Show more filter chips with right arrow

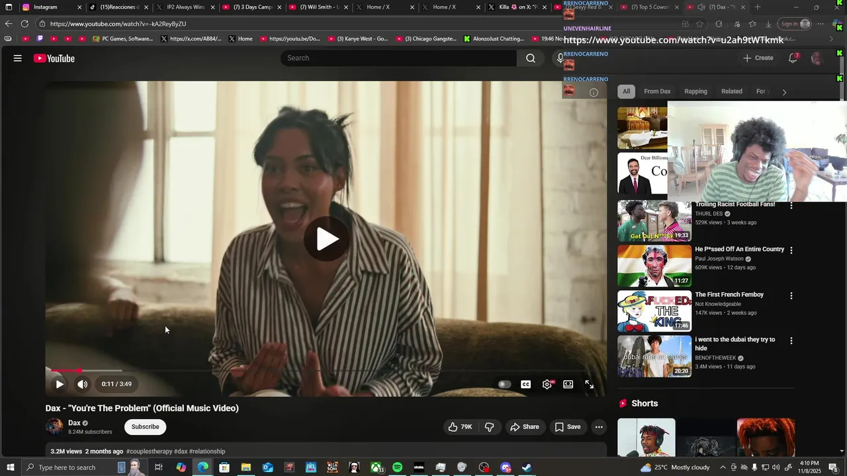(x=784, y=92)
